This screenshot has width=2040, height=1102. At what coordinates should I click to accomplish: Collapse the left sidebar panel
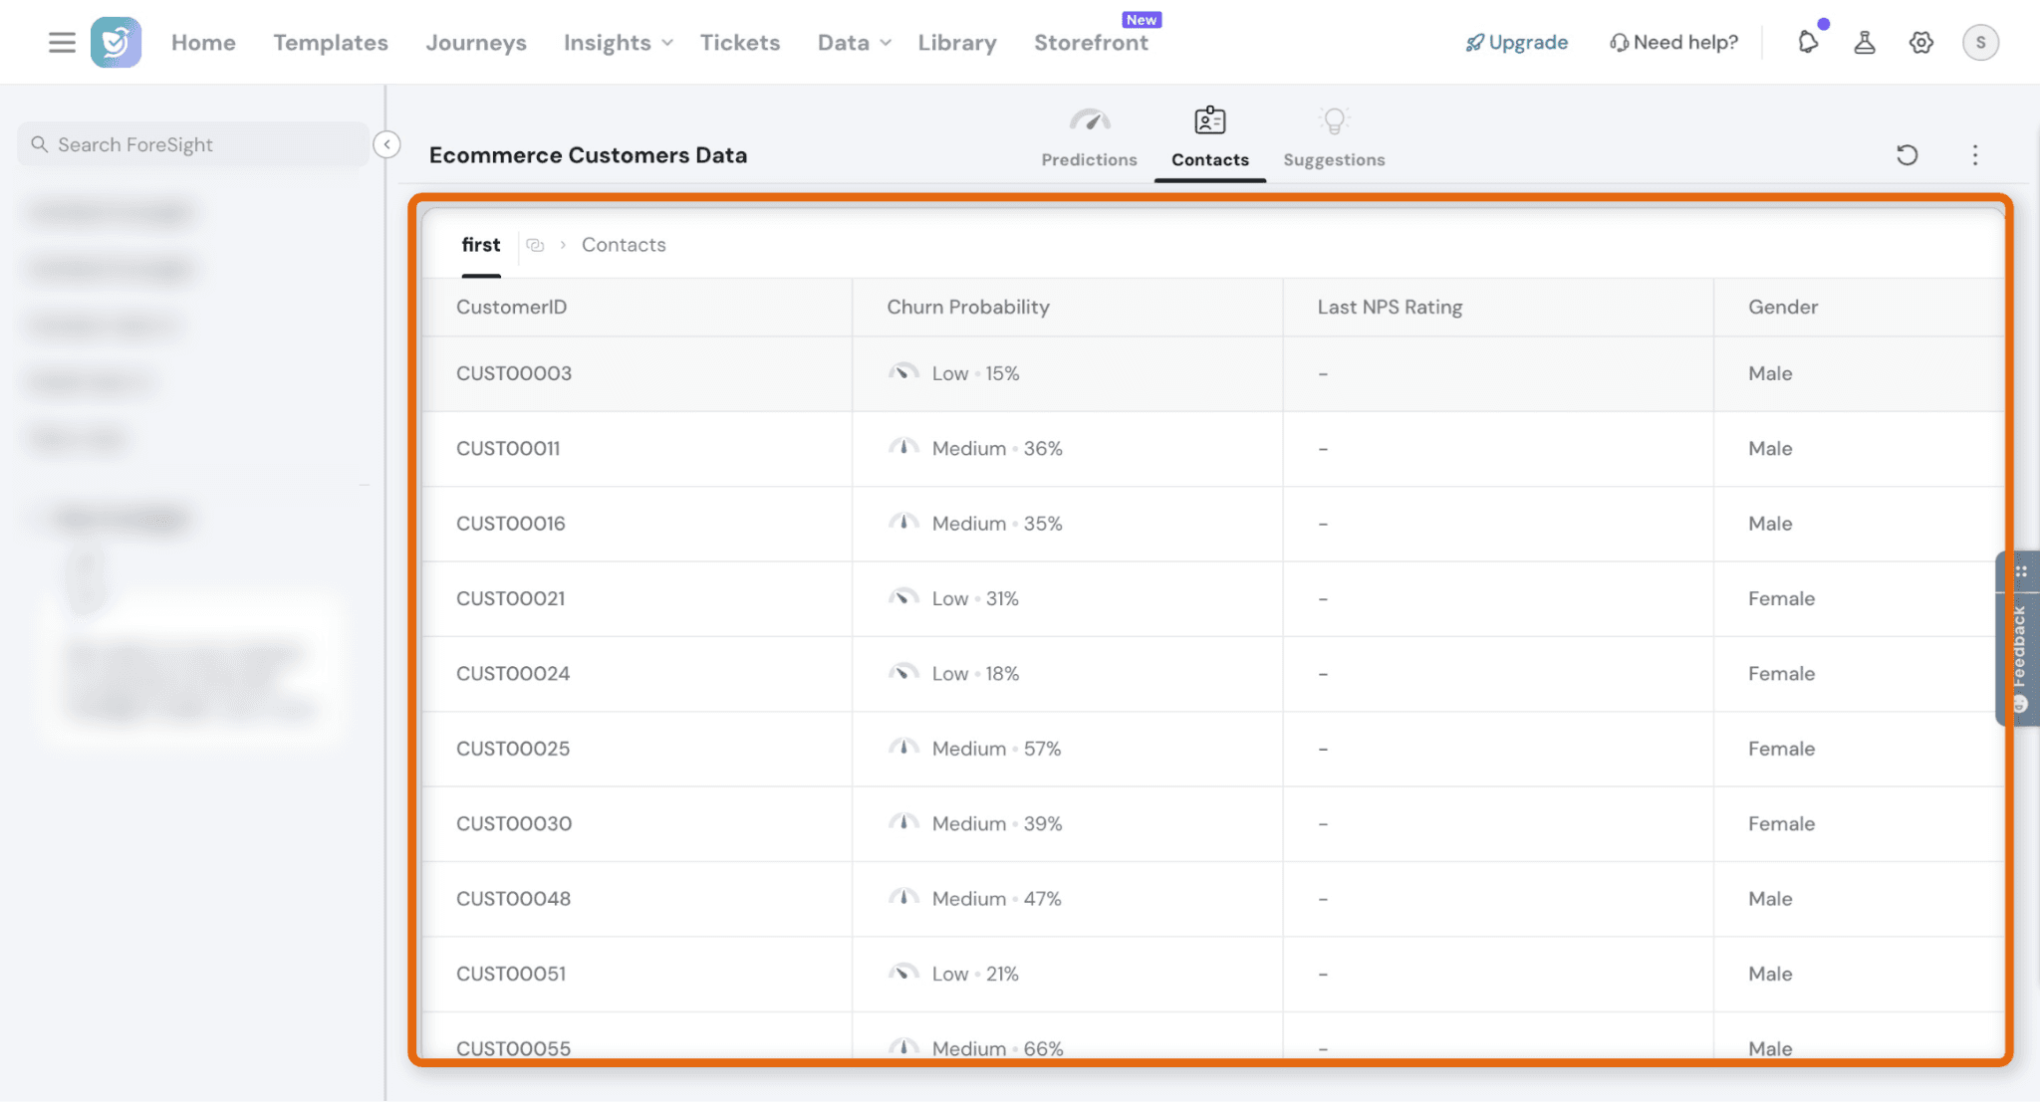point(386,144)
